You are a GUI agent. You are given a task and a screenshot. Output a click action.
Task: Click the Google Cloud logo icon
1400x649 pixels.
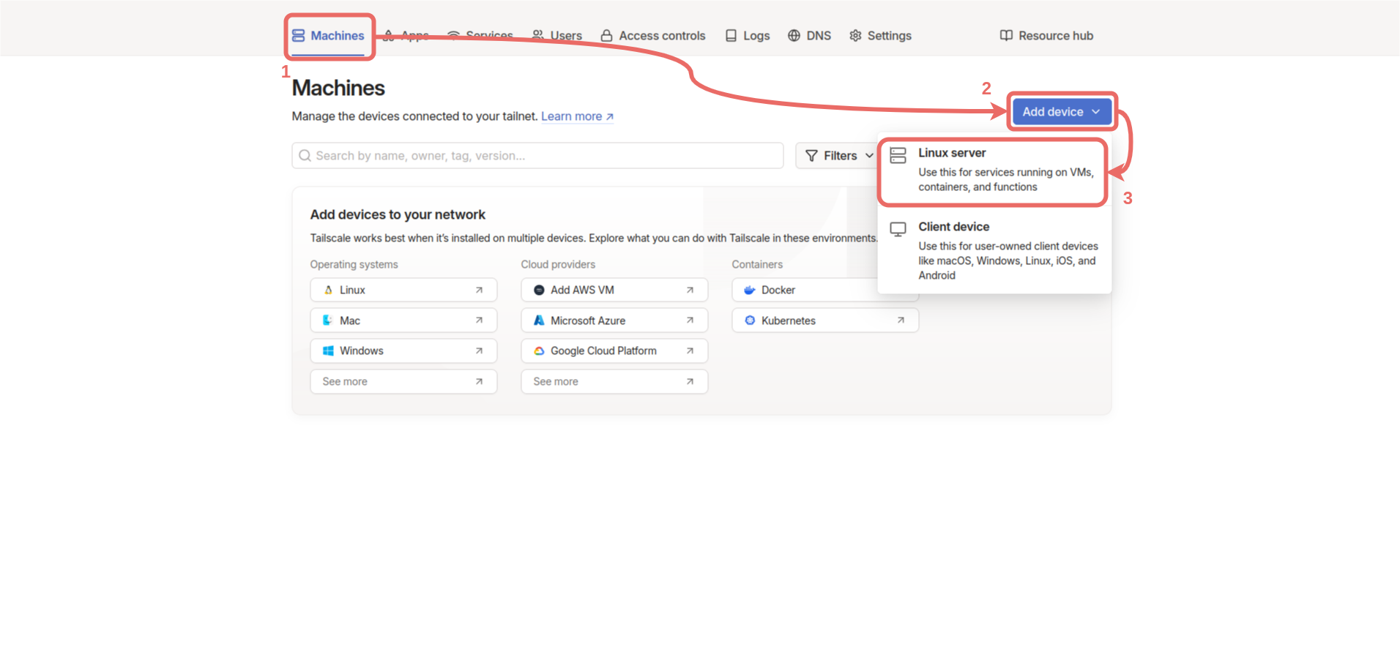point(539,351)
